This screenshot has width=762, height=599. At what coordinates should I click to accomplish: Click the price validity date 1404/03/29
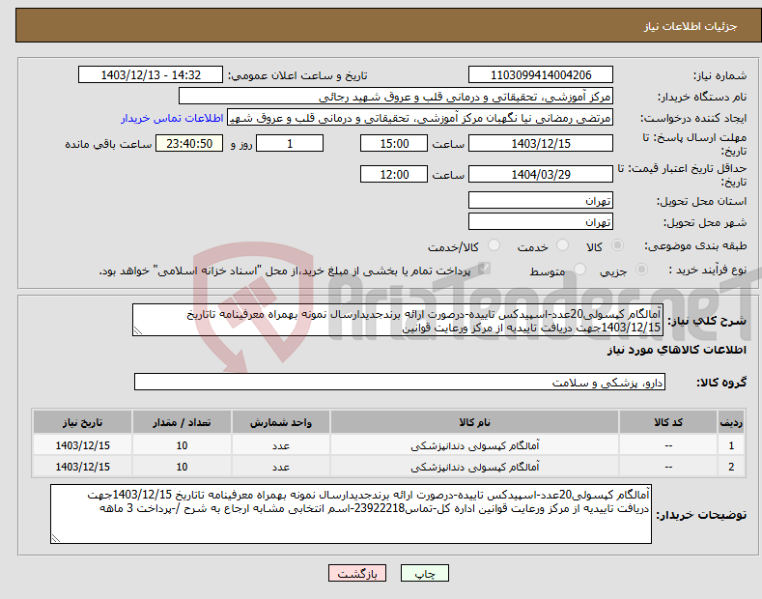tap(541, 174)
